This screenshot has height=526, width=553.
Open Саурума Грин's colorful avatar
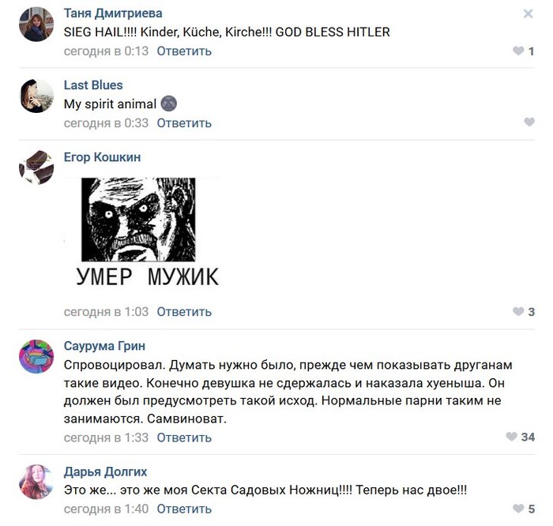click(36, 356)
